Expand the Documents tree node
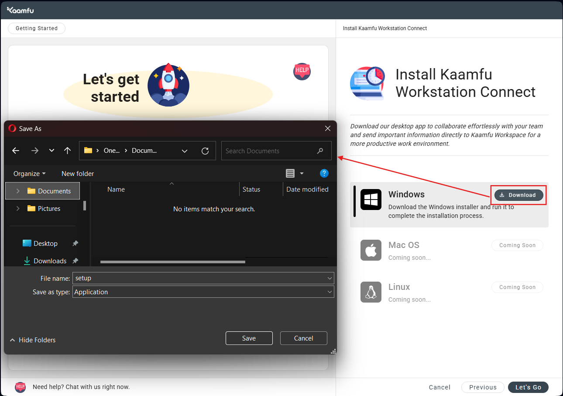The height and width of the screenshot is (396, 563). click(x=18, y=191)
